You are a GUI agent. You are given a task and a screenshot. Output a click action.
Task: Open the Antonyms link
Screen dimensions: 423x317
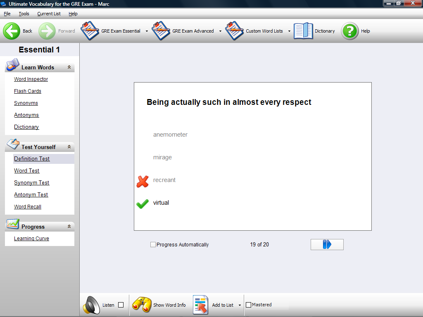(x=26, y=115)
